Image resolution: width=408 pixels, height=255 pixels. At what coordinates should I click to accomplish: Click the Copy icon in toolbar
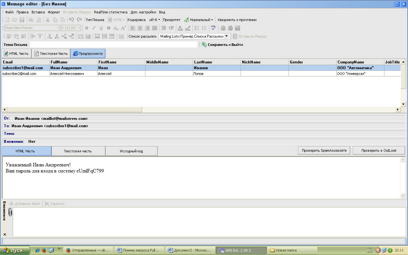point(55,20)
